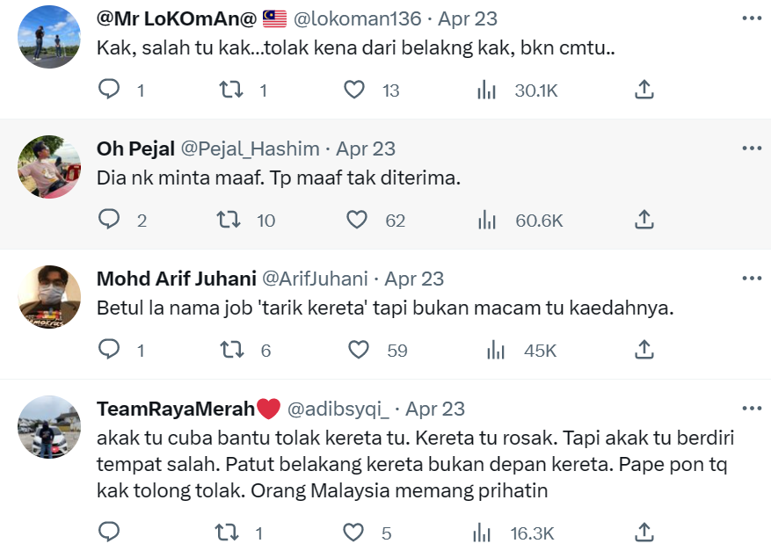Retweet Oh Pejal's tweet
771x558 pixels.
(x=229, y=220)
